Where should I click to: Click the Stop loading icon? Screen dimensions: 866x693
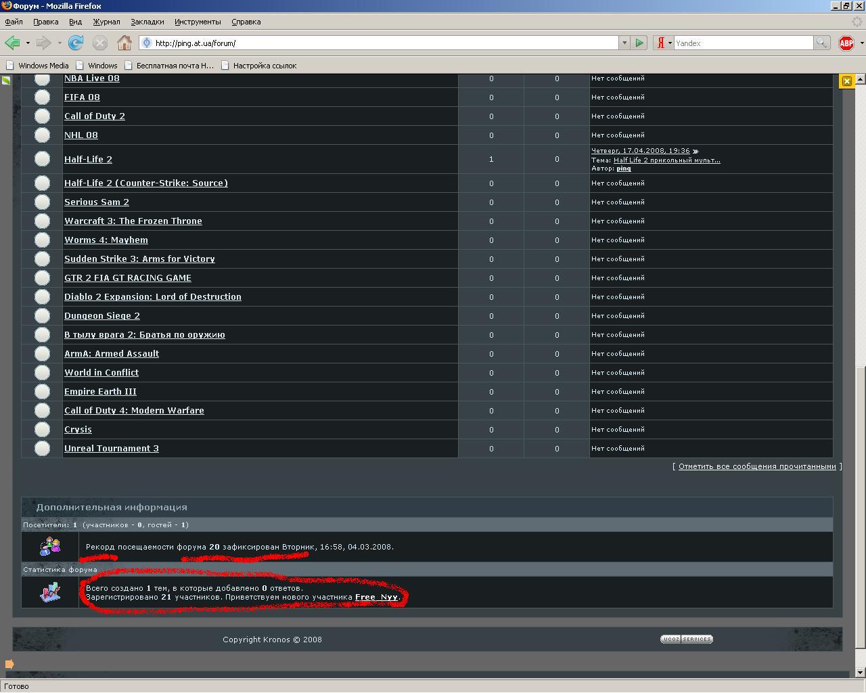[x=100, y=43]
